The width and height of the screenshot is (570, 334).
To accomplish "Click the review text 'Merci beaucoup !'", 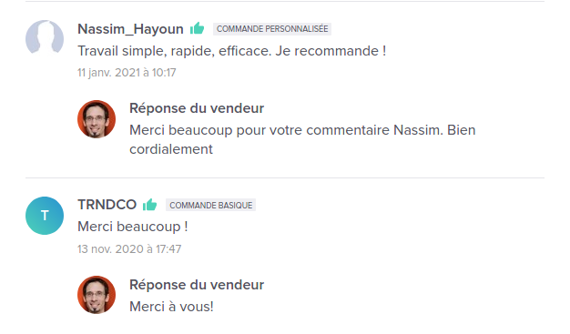I will point(133,227).
